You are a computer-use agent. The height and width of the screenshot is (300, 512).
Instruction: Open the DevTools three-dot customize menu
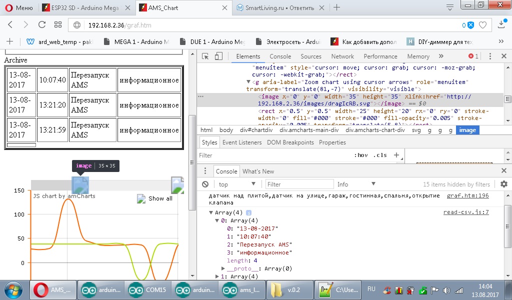[x=490, y=56]
